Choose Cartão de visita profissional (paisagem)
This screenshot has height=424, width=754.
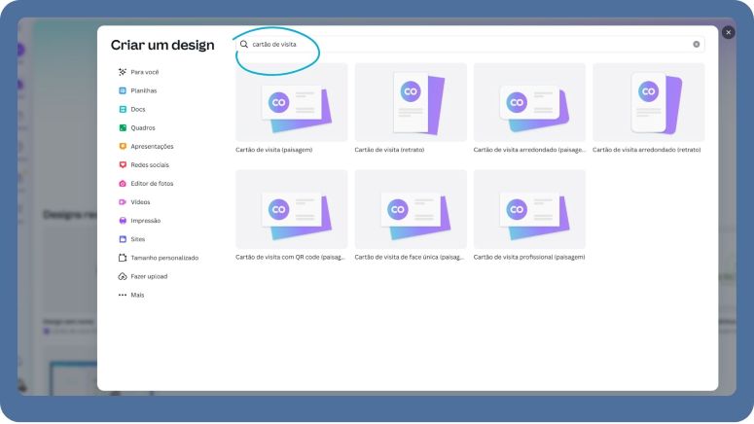(529, 209)
